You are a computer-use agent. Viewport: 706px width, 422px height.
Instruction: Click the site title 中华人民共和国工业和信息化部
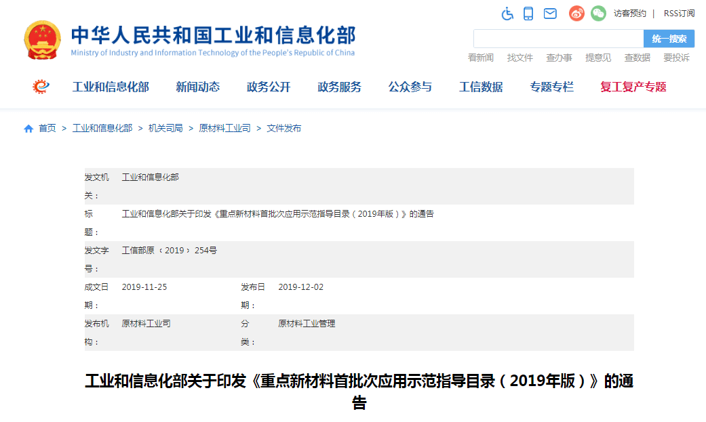click(x=214, y=35)
